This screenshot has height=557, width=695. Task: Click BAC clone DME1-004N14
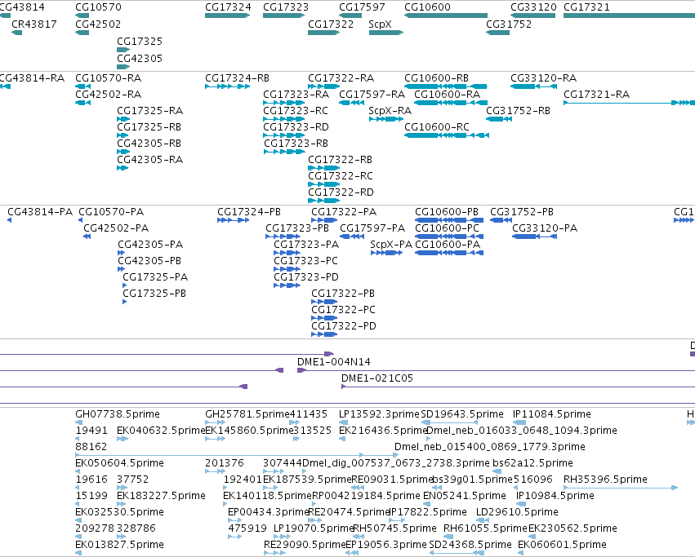334,362
